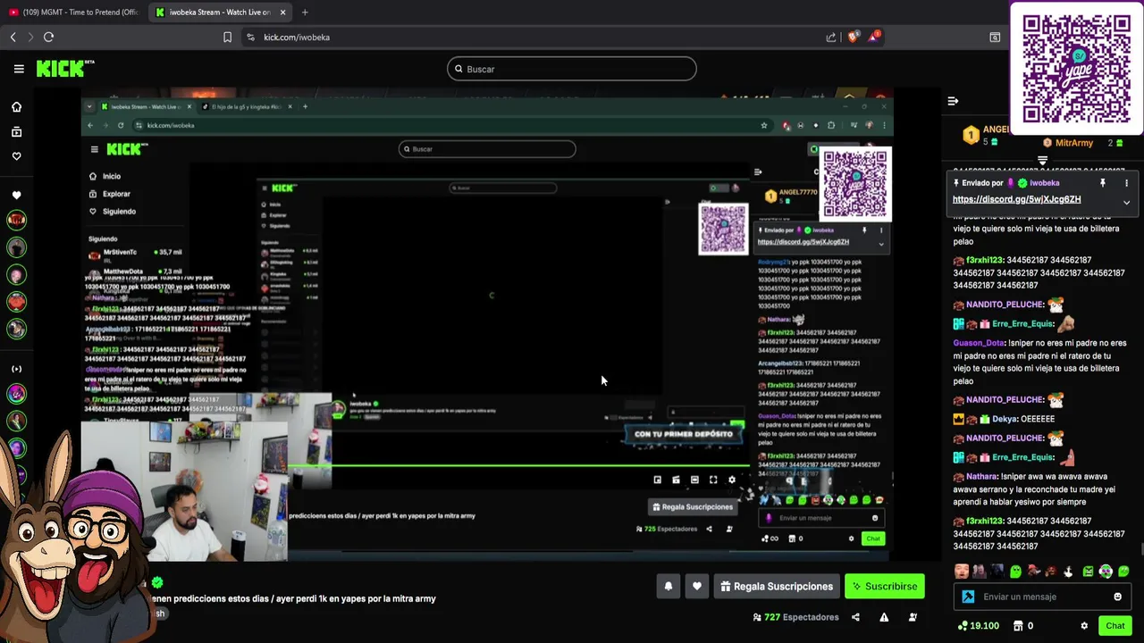Go back in the browser

click(x=13, y=37)
